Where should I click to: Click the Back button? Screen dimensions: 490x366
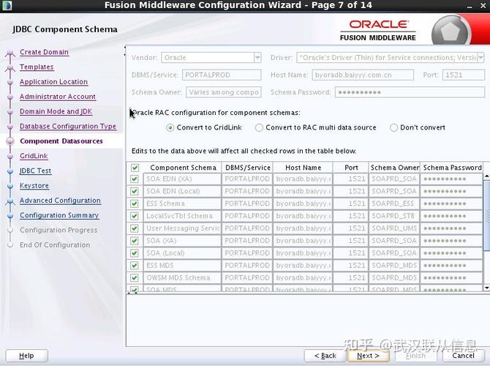(x=325, y=356)
